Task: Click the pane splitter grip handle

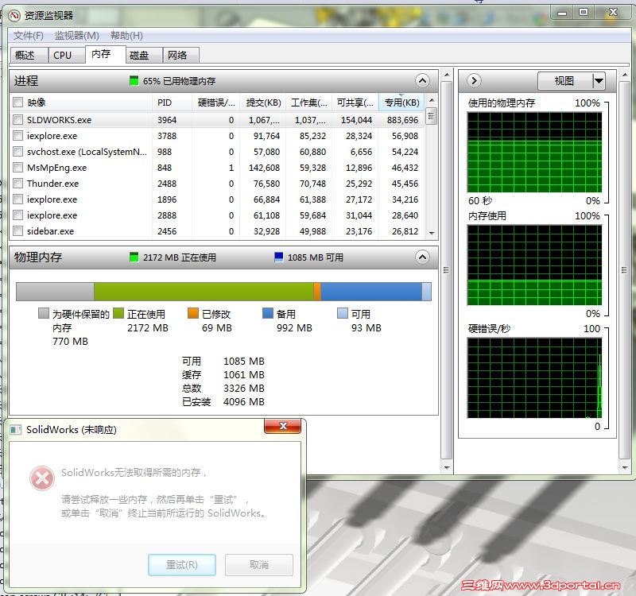Action: [x=447, y=270]
